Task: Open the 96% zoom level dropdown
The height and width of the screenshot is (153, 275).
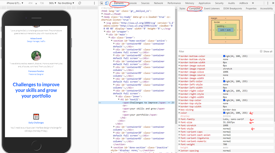Action: pos(52,3)
